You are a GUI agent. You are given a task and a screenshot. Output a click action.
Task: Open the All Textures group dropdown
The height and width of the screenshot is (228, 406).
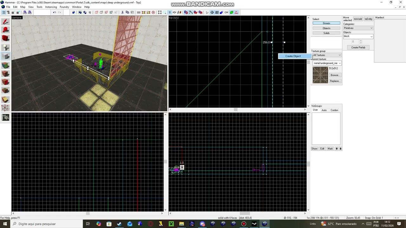click(x=327, y=55)
